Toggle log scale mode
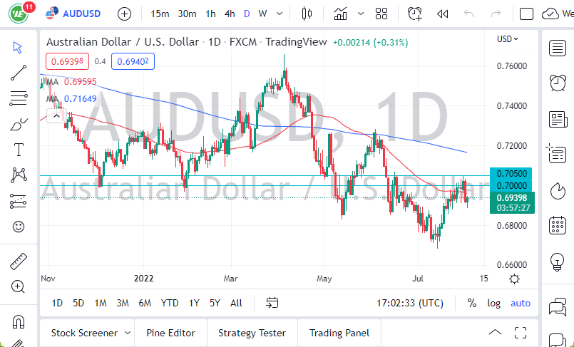574x347 pixels. pyautogui.click(x=493, y=303)
